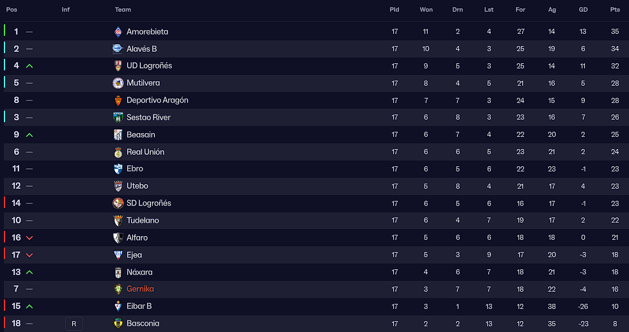Sort table by GD column header
Viewport: 629px width, 332px height.
pyautogui.click(x=583, y=10)
